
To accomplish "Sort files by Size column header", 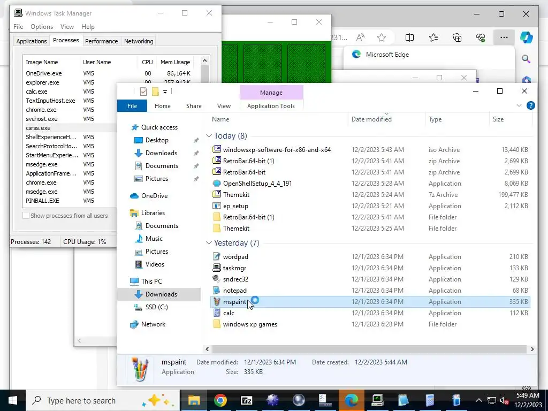I will point(510,119).
